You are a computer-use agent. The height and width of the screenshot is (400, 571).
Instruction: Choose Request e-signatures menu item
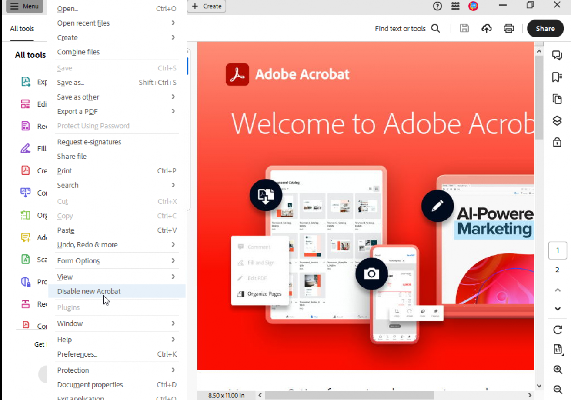(x=117, y=142)
